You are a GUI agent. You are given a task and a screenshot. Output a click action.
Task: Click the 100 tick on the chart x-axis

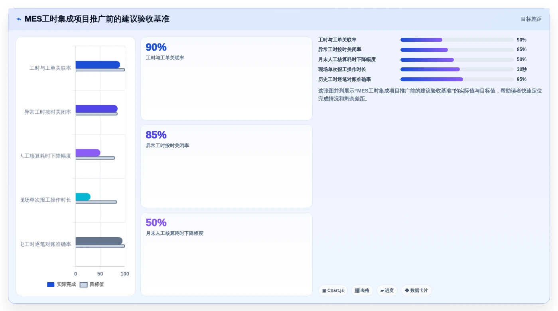click(125, 274)
